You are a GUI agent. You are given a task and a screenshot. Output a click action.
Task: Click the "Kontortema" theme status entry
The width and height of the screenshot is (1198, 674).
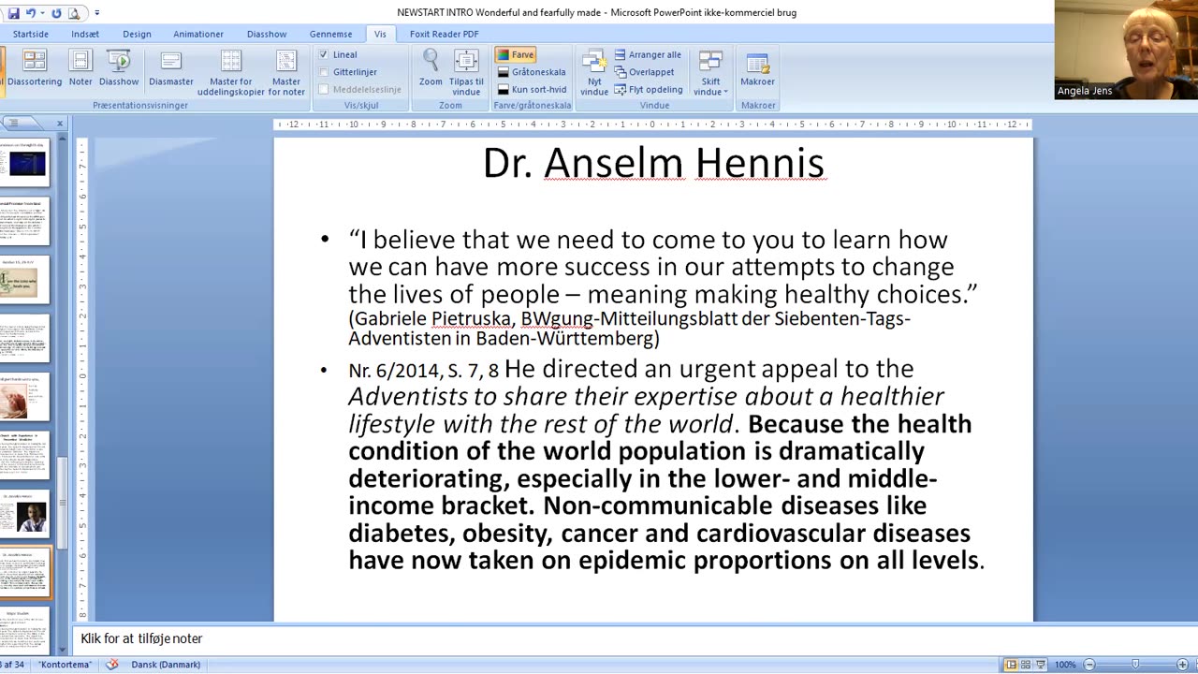(65, 665)
